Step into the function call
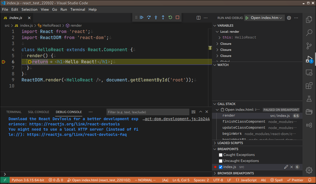The height and width of the screenshot is (184, 316). coord(156,18)
